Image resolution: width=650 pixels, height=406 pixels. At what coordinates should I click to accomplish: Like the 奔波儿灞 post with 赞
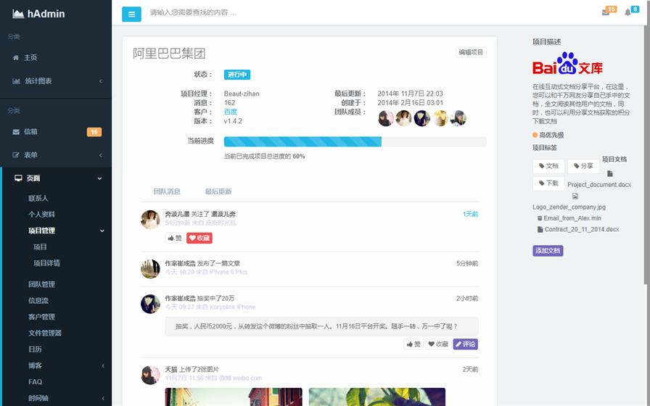(175, 239)
